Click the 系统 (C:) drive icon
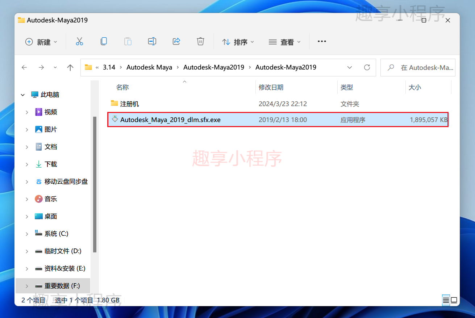The height and width of the screenshot is (318, 475). click(x=39, y=233)
